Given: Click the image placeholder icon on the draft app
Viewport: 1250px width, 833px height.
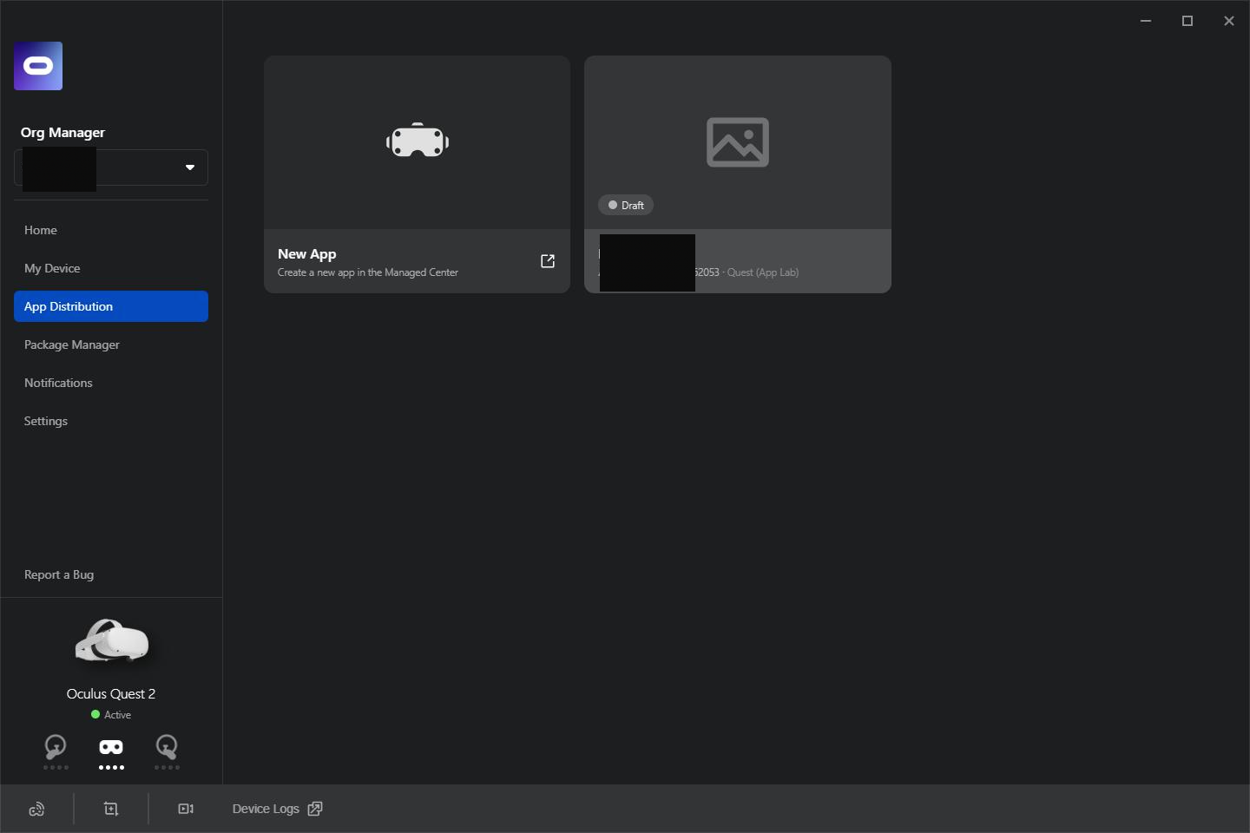Looking at the screenshot, I should click(x=738, y=141).
